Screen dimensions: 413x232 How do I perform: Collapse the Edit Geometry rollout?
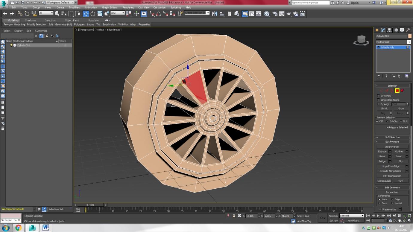pos(392,187)
